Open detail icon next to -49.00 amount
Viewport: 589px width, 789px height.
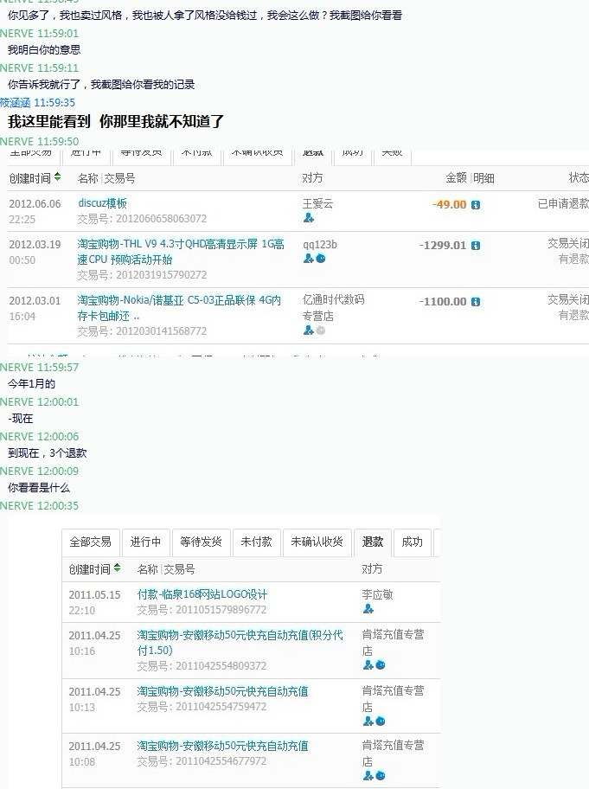tap(476, 205)
